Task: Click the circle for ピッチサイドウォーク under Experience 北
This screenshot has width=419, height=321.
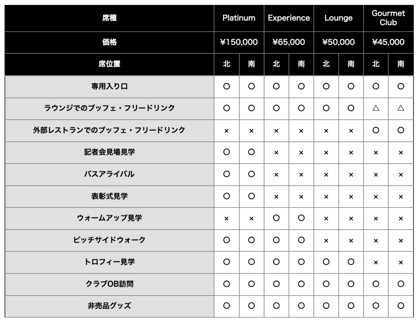Action: pyautogui.click(x=276, y=240)
